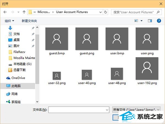Click the pin icon next to 桌面
Screen dimensions: 165x124
(x=33, y=40)
